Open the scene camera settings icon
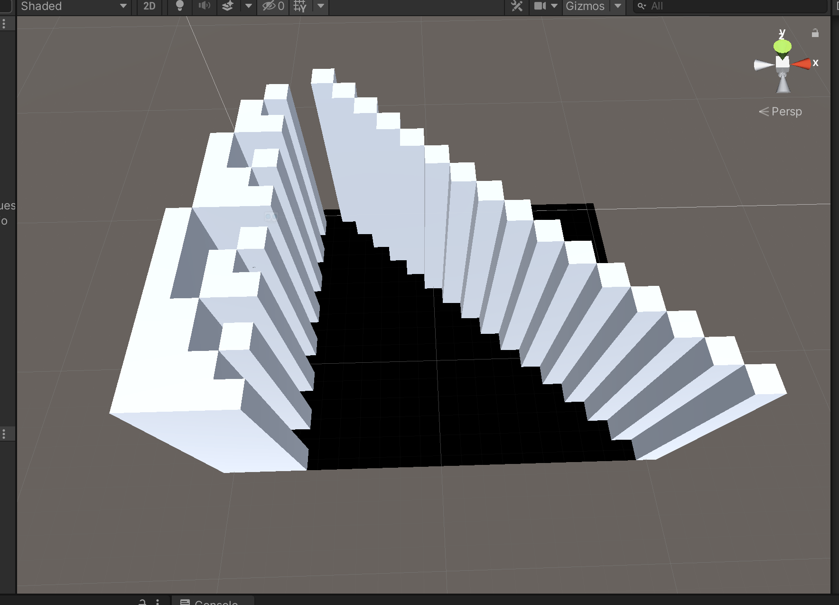Viewport: 839px width, 605px height. [540, 6]
